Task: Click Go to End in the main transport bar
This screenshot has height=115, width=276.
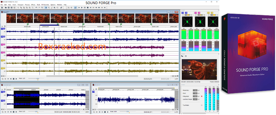Action: pyautogui.click(x=105, y=8)
